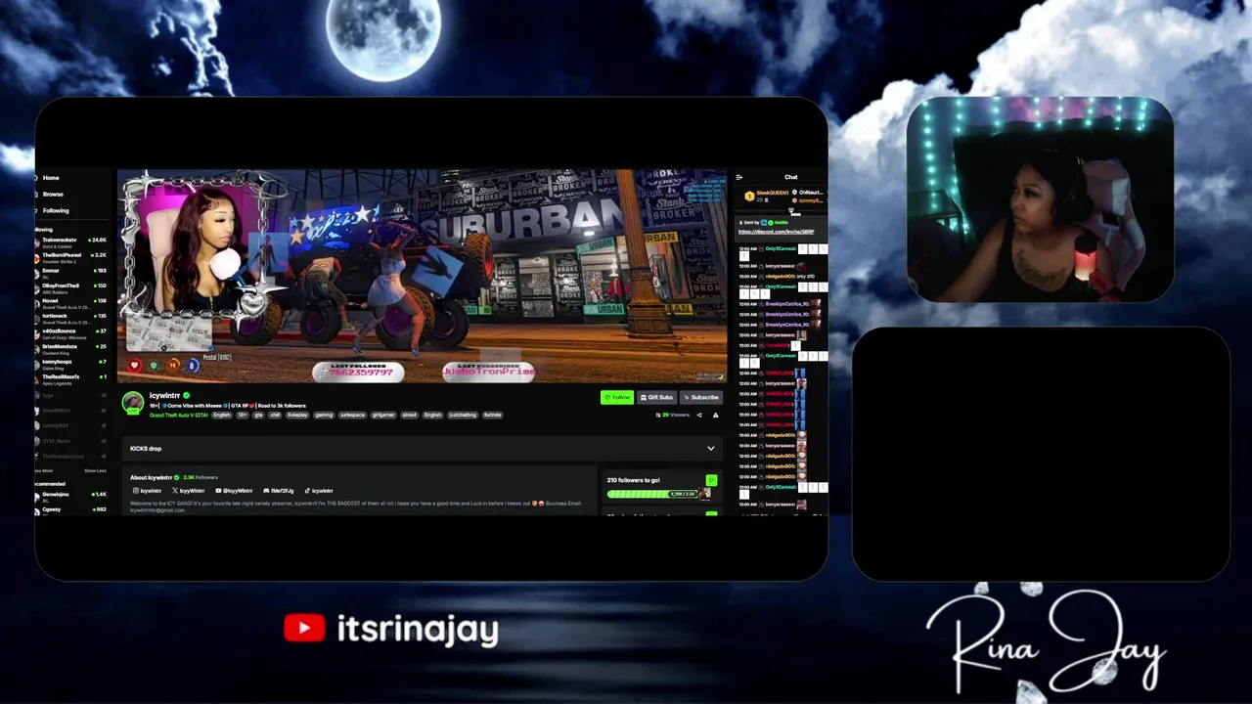Open Discord link fMef2fJg
Viewport: 1252px width, 704px height.
click(278, 491)
